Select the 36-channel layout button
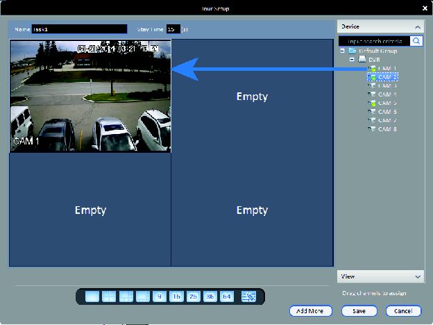The image size is (433, 325). [x=210, y=297]
